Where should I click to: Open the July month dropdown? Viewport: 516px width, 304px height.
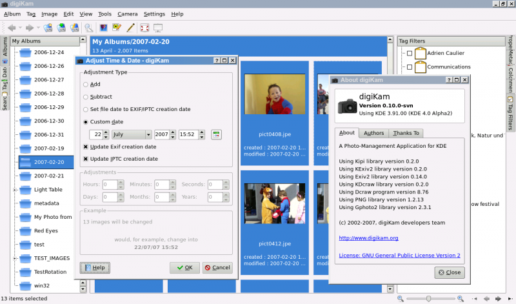(132, 134)
